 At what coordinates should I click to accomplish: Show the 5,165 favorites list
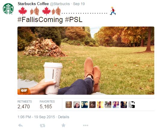coord(47,105)
